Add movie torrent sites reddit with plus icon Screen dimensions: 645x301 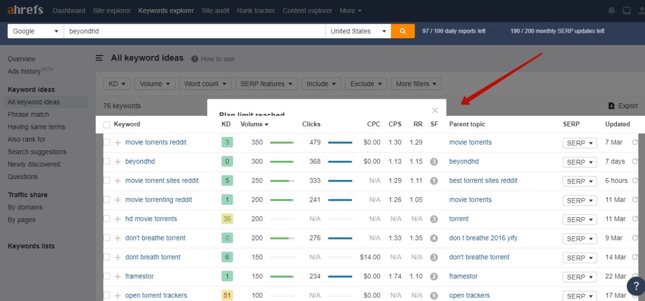pos(117,181)
